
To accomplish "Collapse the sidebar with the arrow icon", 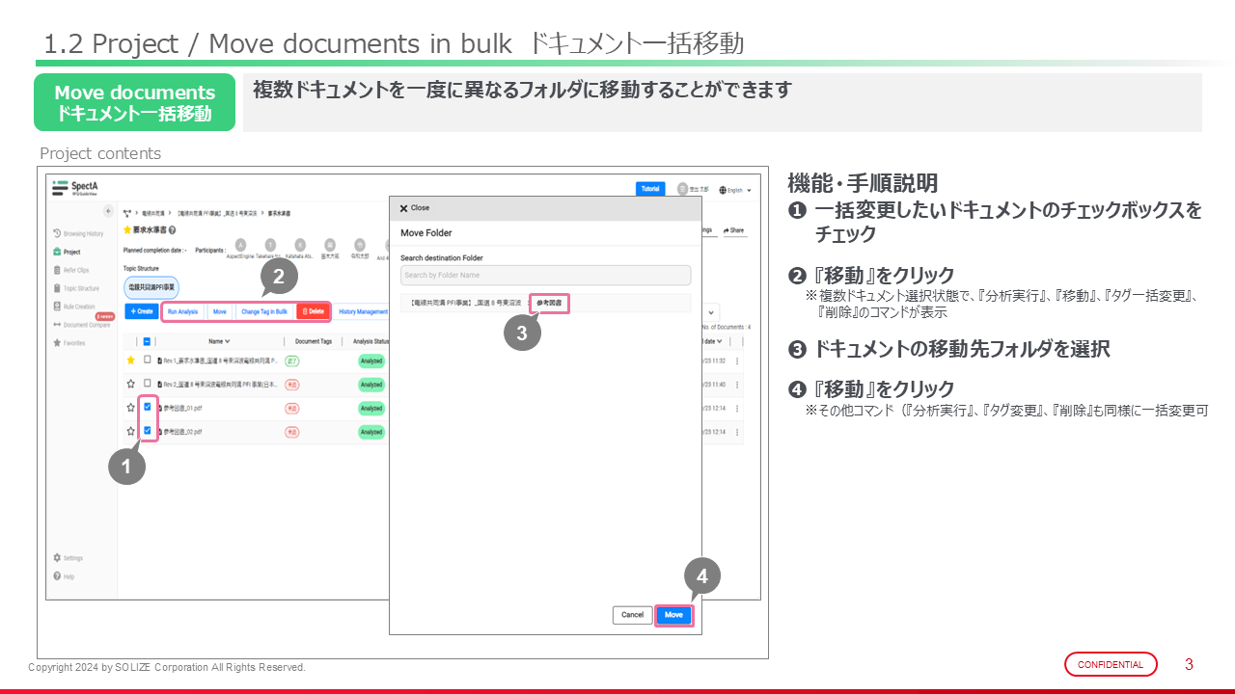I will pyautogui.click(x=108, y=211).
